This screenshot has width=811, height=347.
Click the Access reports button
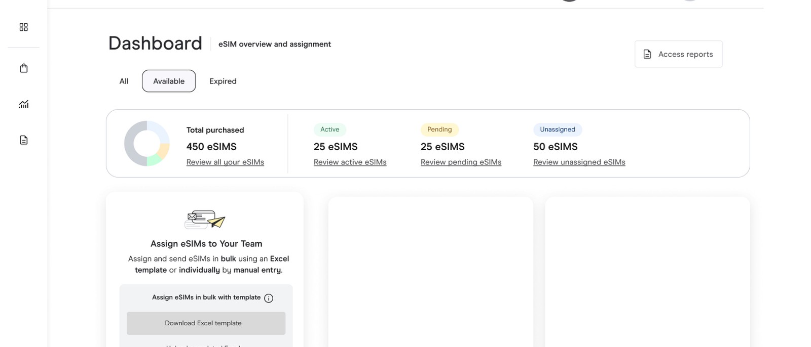pyautogui.click(x=678, y=54)
